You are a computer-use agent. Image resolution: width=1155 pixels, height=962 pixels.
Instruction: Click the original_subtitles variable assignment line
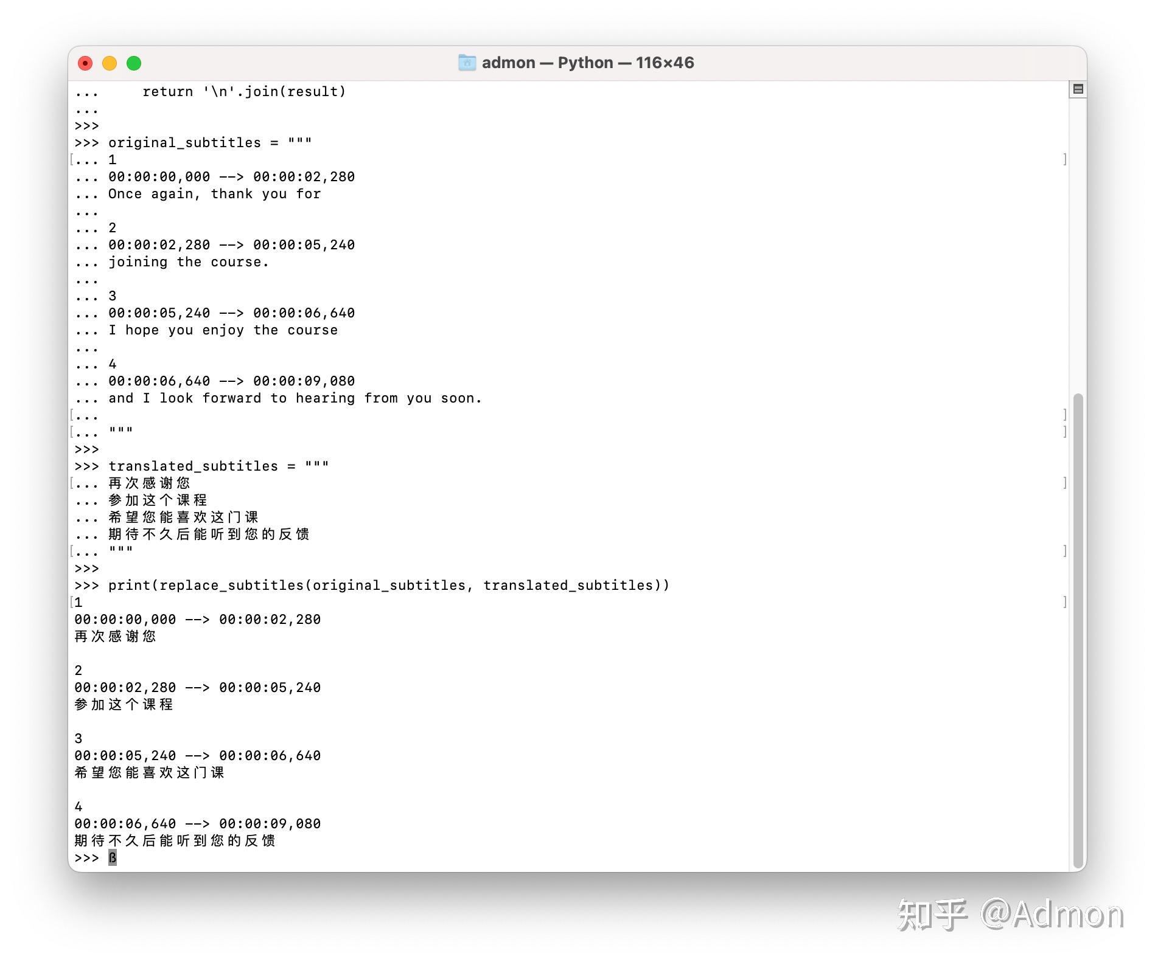pyautogui.click(x=210, y=142)
